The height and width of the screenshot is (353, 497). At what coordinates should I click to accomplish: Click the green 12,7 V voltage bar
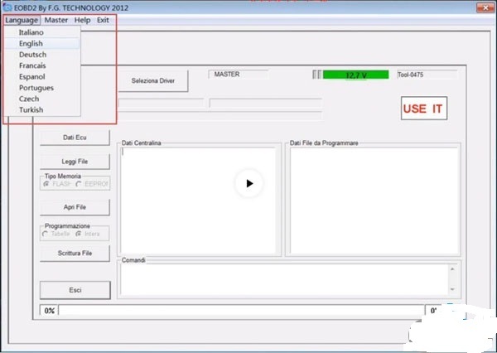coord(355,75)
